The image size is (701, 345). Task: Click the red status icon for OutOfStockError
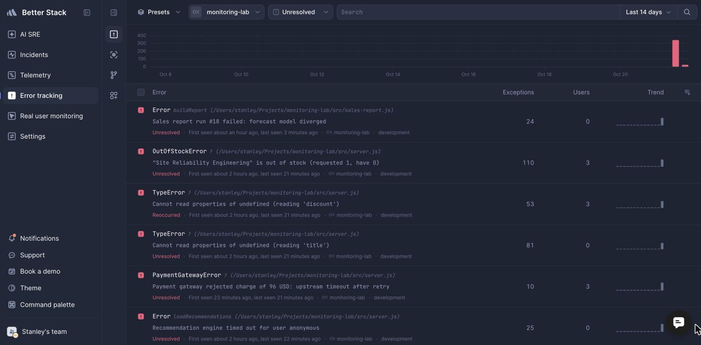tap(141, 152)
